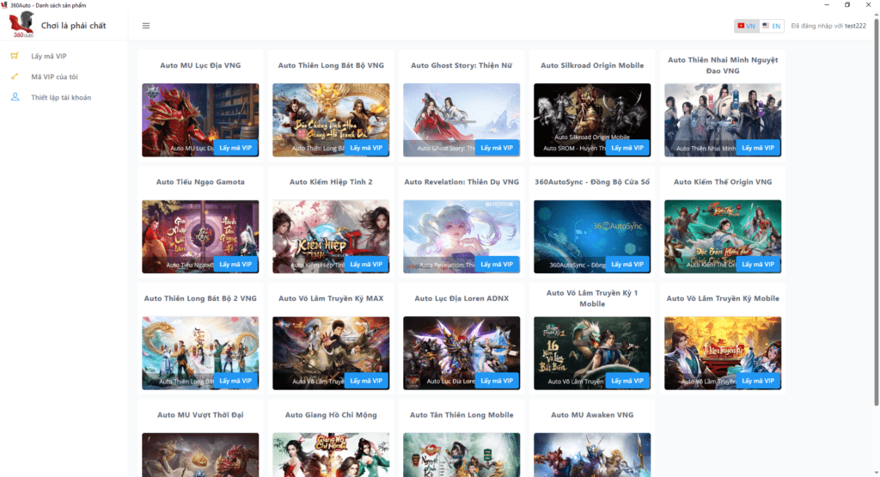Open Lấy mã VIP in sidebar

pyautogui.click(x=49, y=56)
